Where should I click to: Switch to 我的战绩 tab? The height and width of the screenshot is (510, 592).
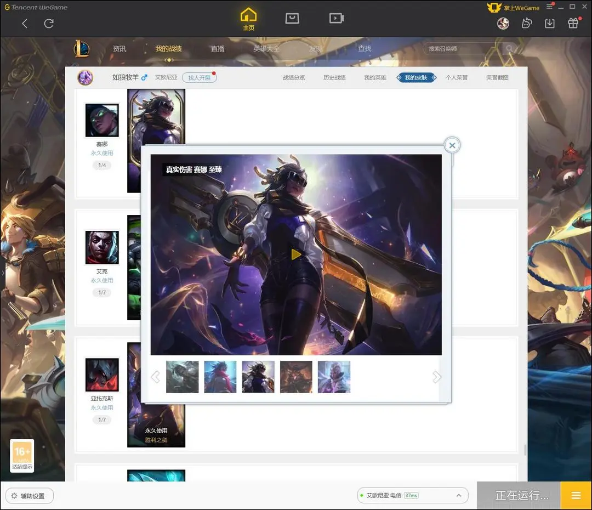(x=168, y=49)
